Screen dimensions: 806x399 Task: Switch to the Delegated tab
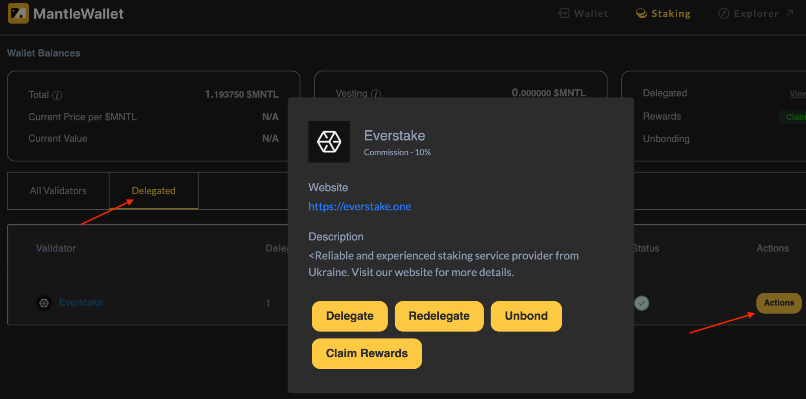[x=153, y=191]
